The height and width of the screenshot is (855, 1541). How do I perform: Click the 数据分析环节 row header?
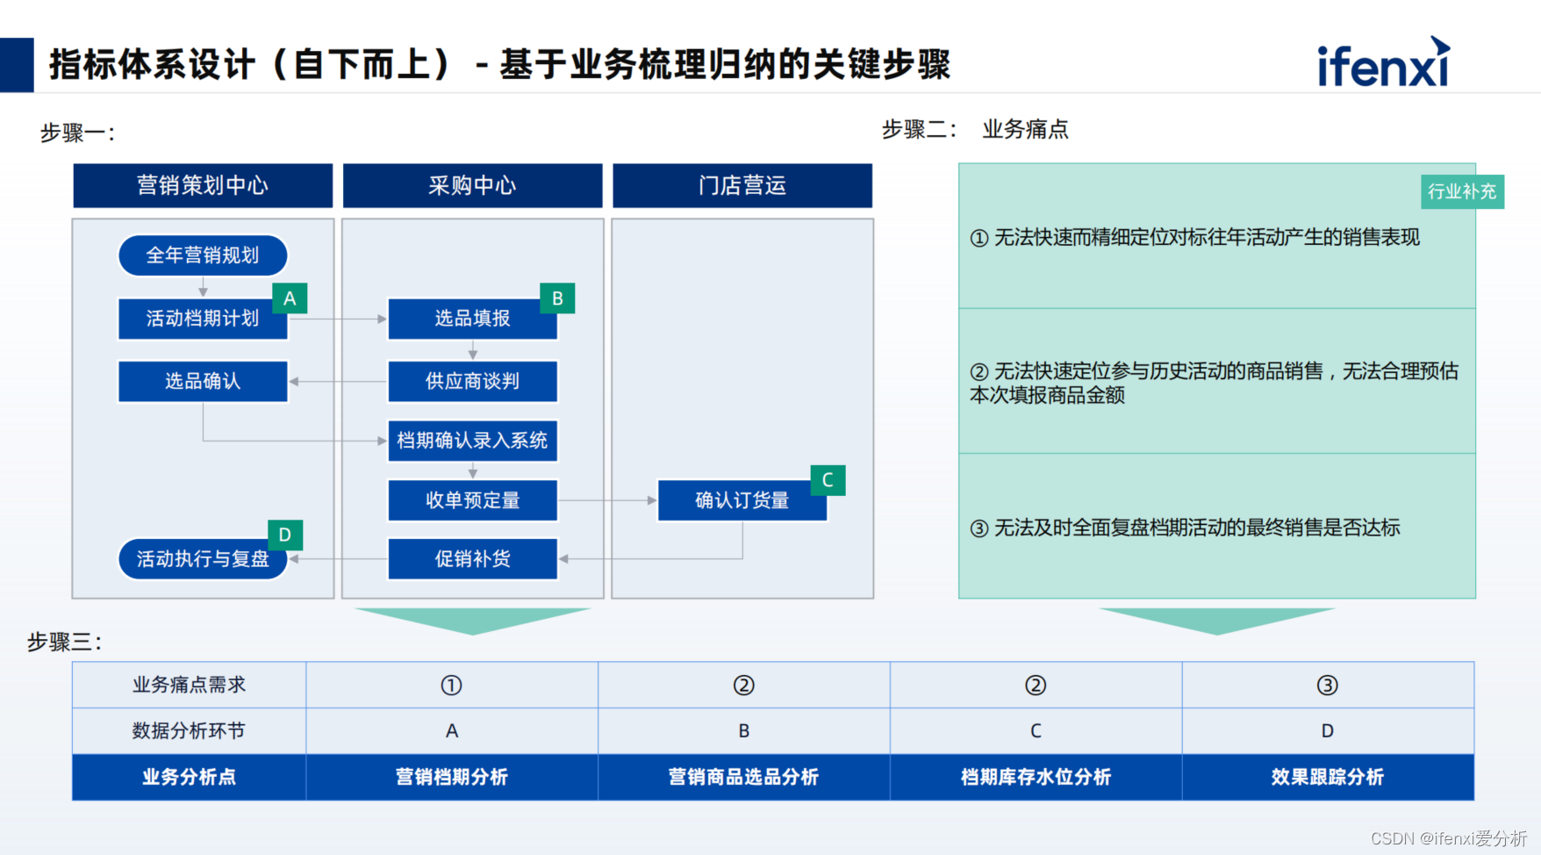[189, 731]
